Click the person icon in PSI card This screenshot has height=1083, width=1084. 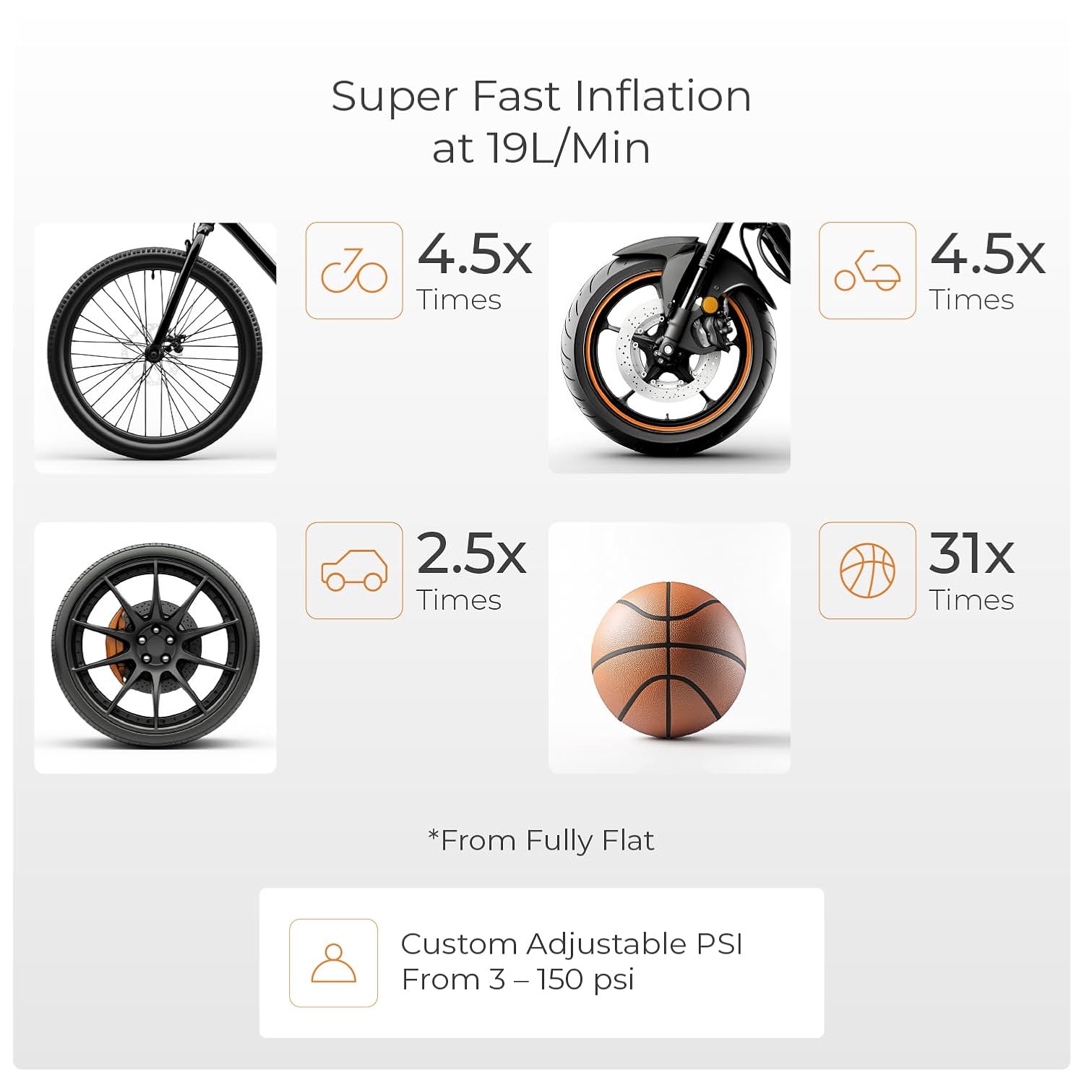click(x=333, y=963)
